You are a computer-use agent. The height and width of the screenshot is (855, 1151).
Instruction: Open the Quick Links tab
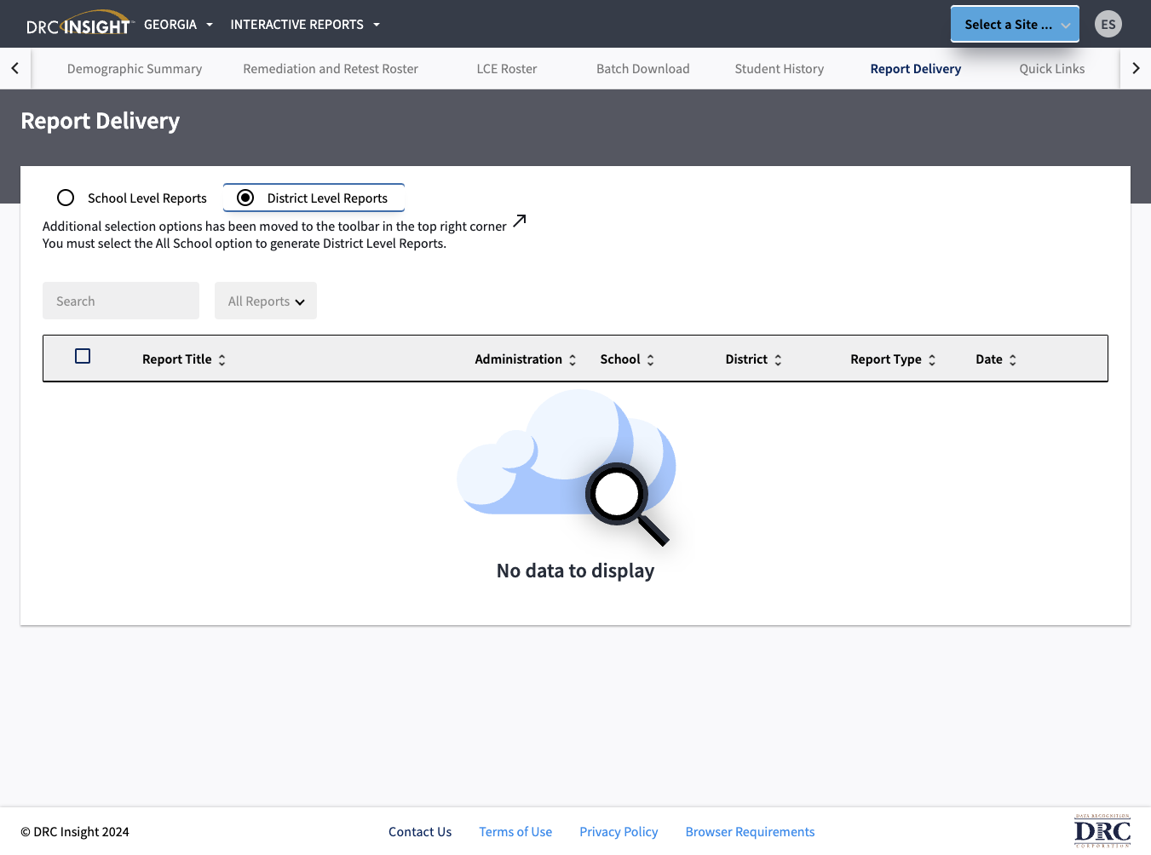pyautogui.click(x=1052, y=69)
